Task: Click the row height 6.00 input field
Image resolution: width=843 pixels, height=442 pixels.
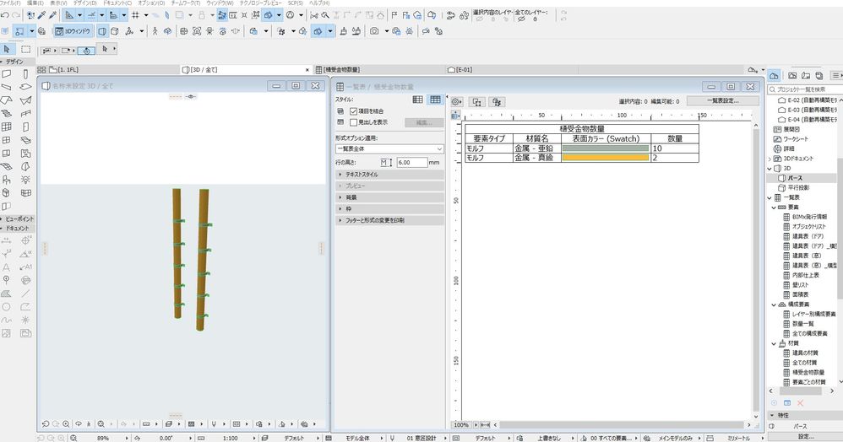Action: (x=411, y=161)
